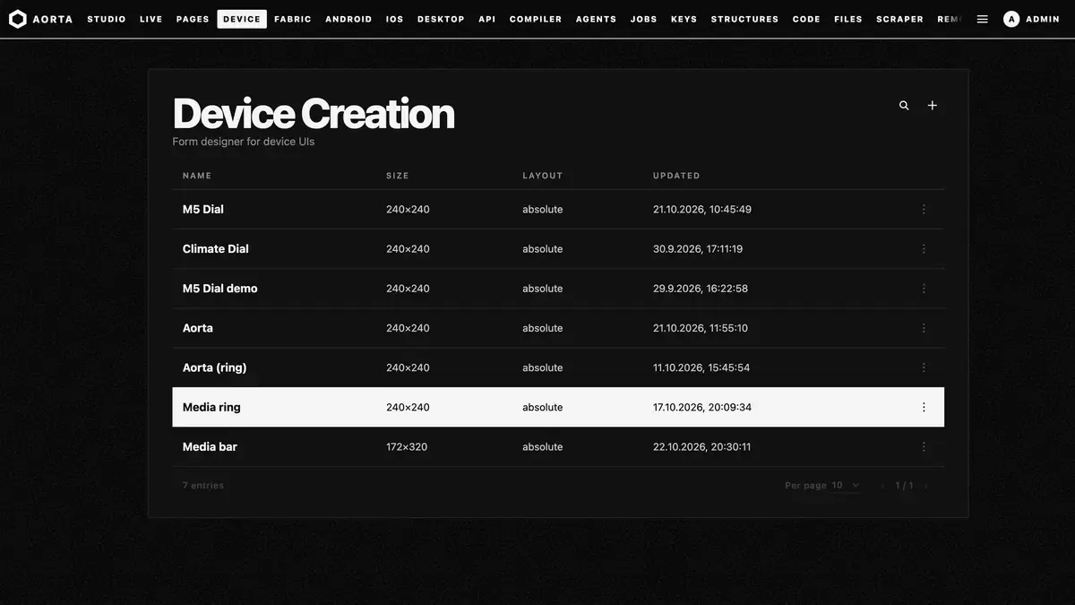Sort by the SIZE column header

(x=398, y=176)
